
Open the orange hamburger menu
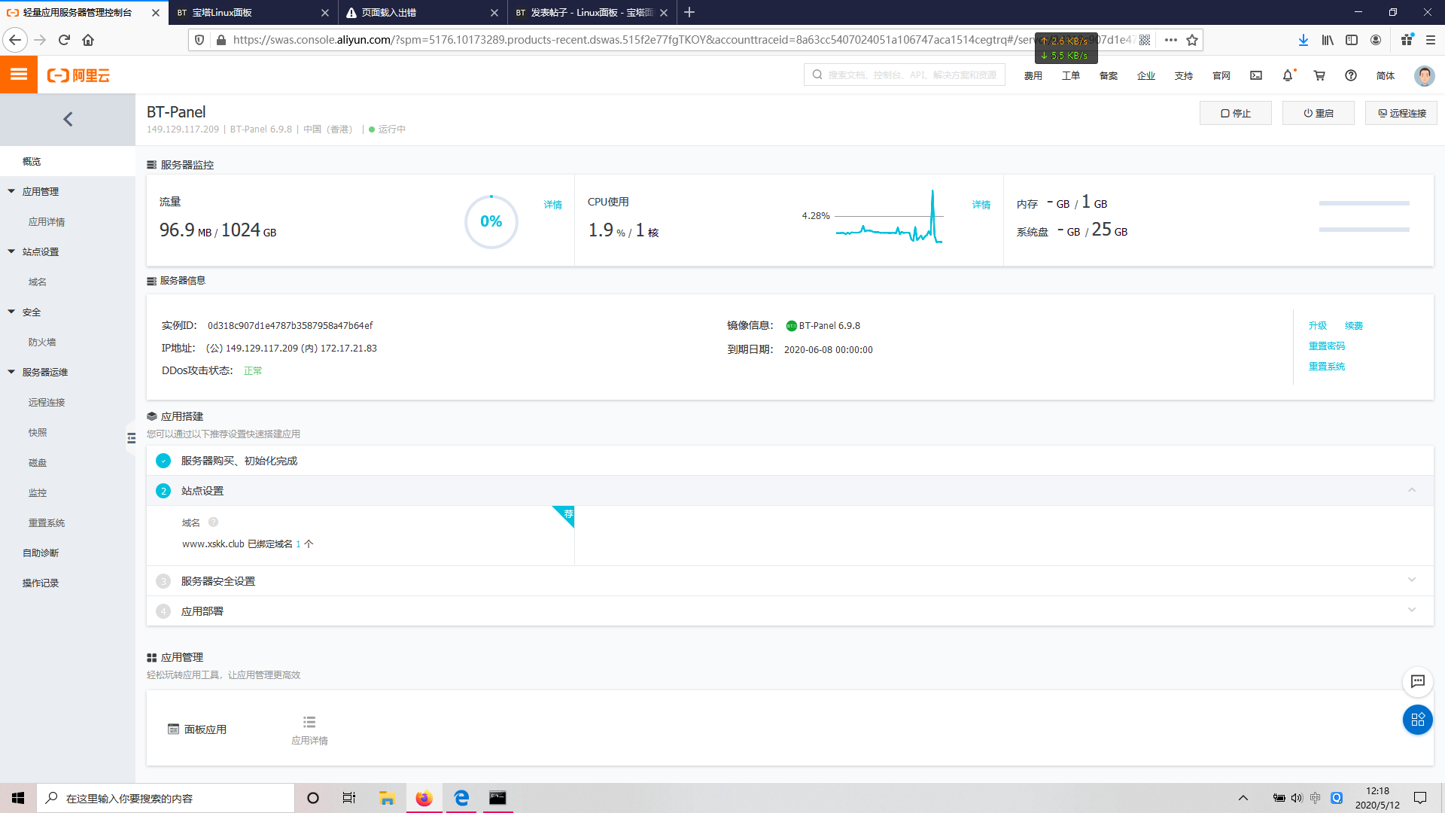pos(19,75)
